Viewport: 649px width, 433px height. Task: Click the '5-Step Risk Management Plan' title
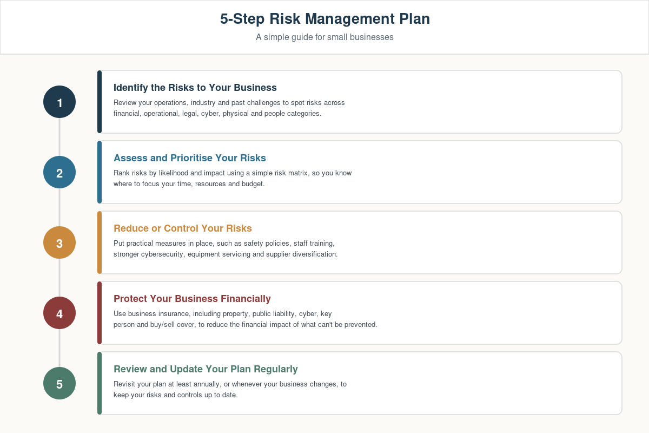tap(325, 18)
